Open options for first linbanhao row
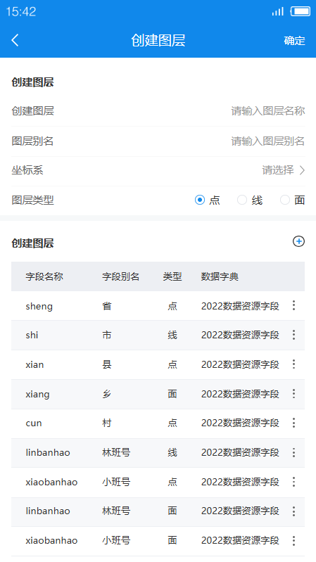This screenshot has width=316, height=562. [x=293, y=452]
